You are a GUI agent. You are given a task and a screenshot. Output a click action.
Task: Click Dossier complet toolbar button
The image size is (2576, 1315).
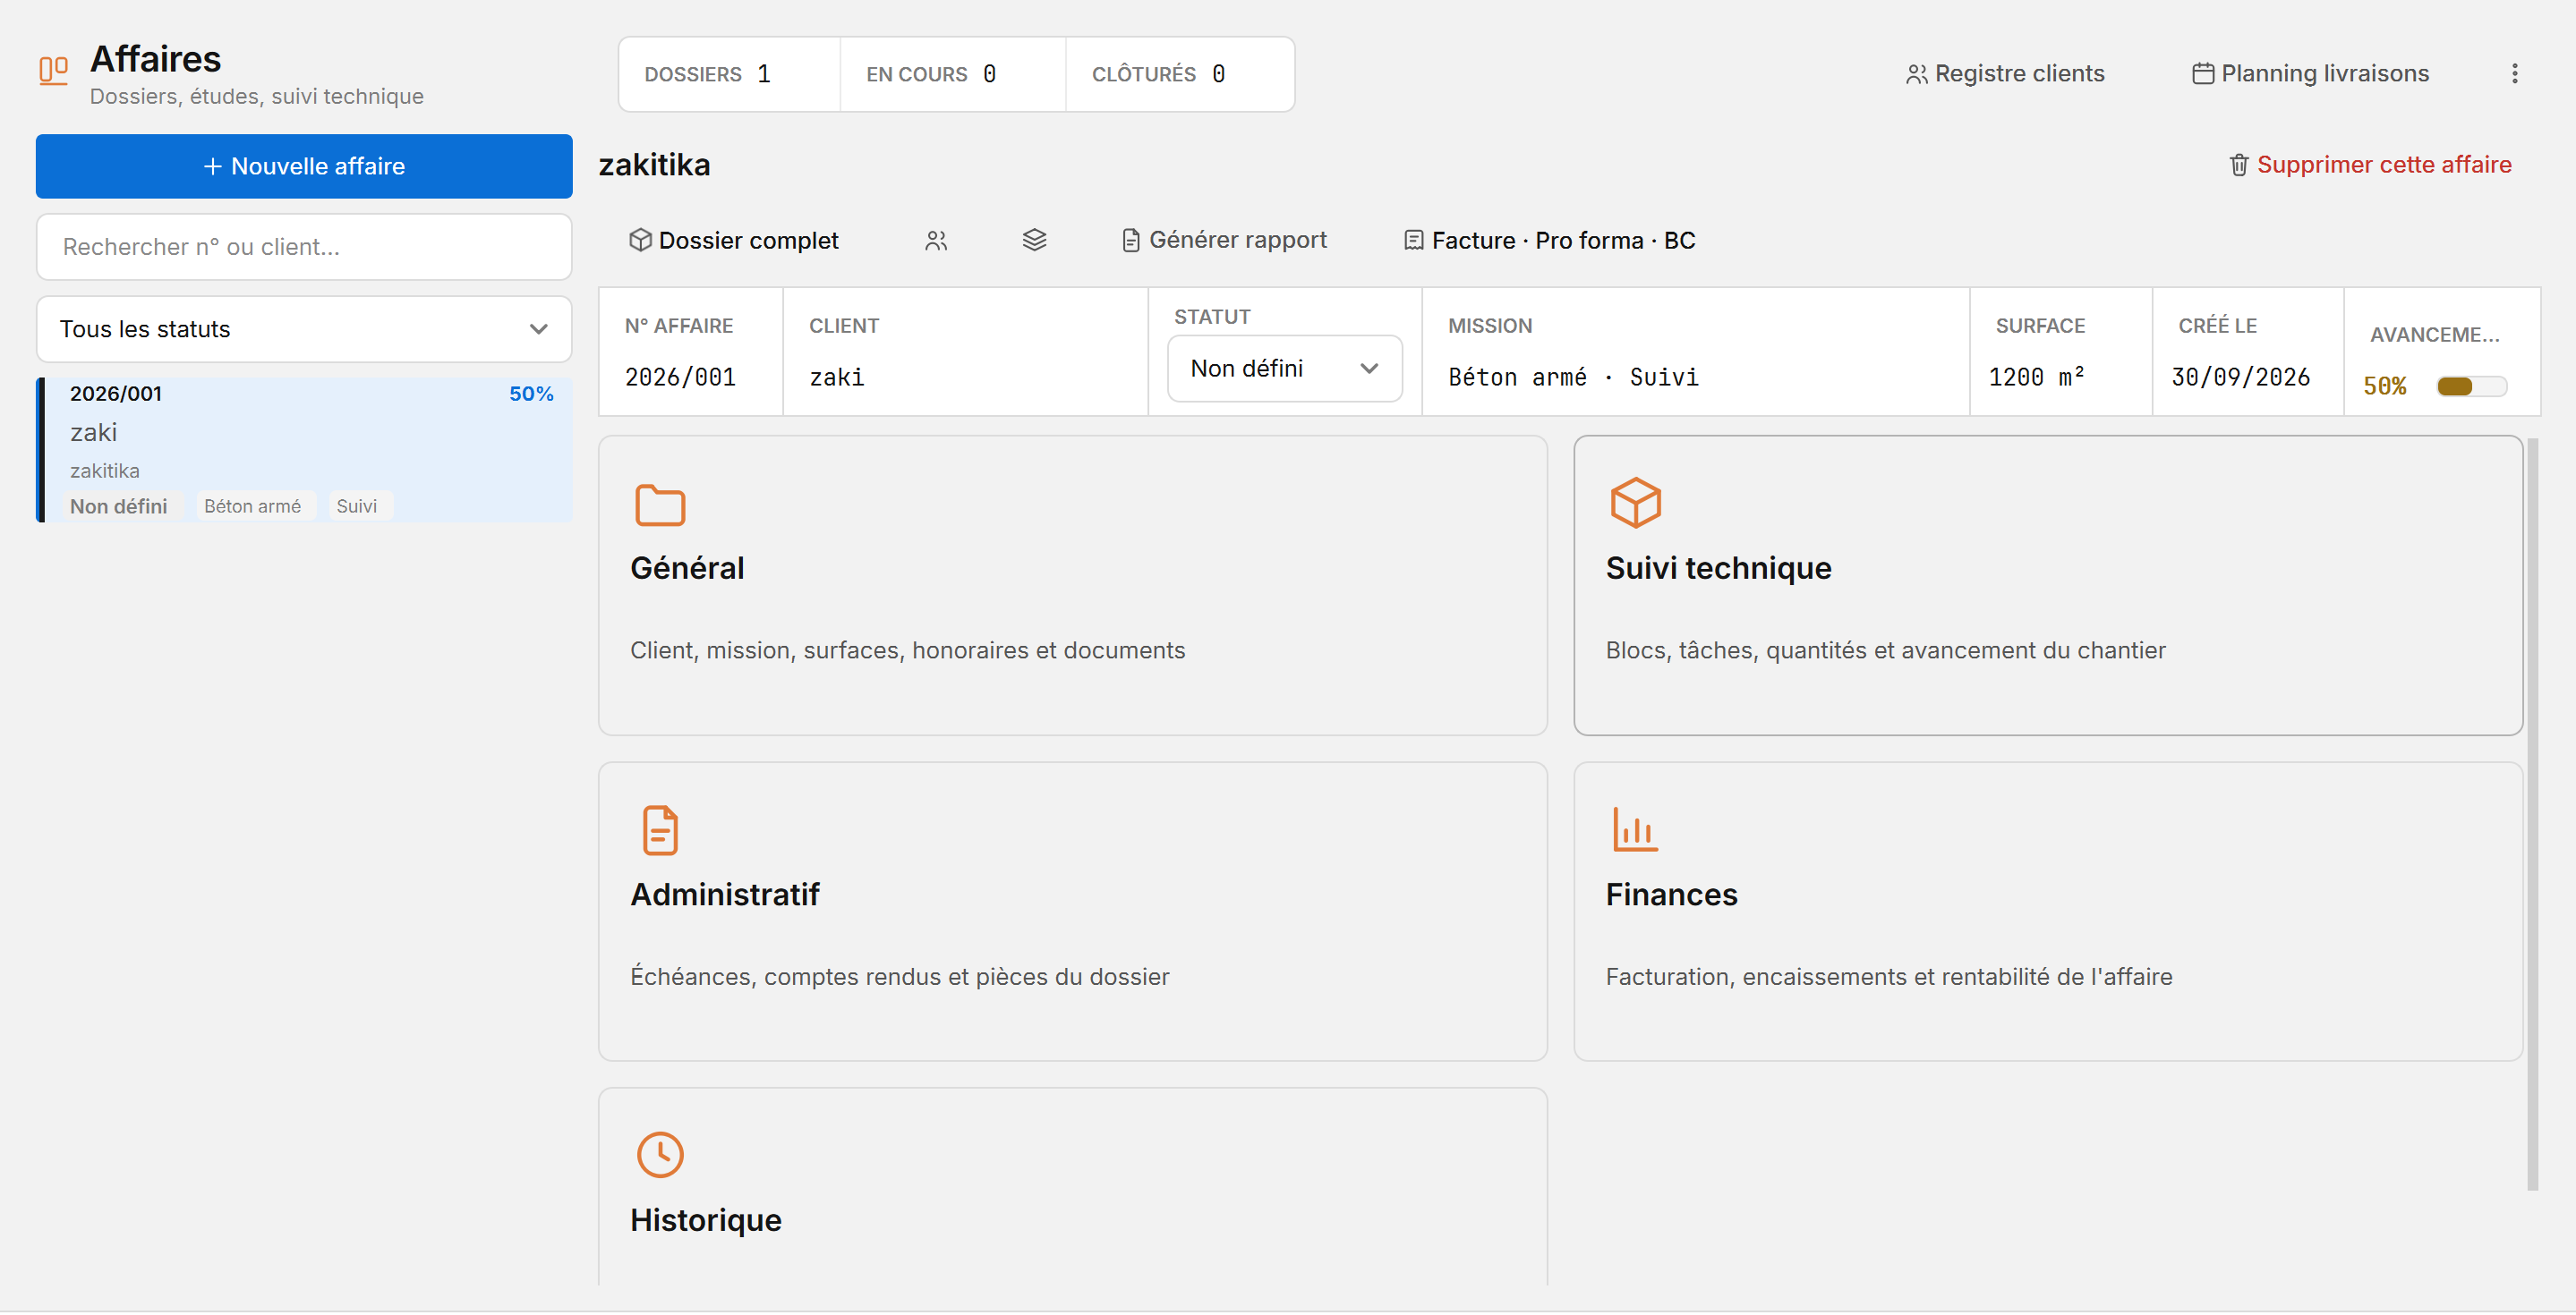[733, 241]
